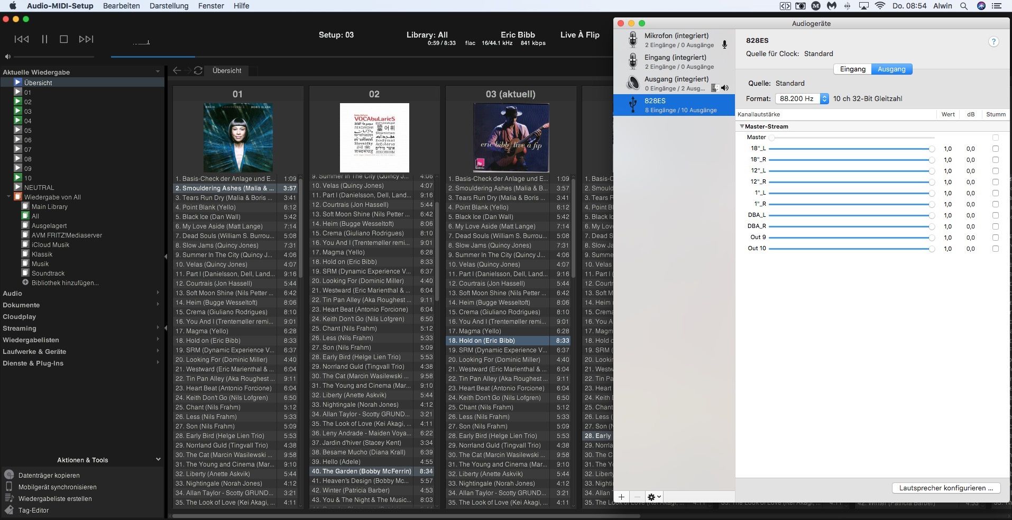Click the stop playback button
Screen dimensions: 1012x520
(64, 39)
